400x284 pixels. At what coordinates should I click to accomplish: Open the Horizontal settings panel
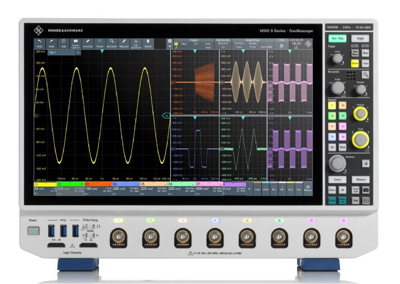tap(223, 43)
